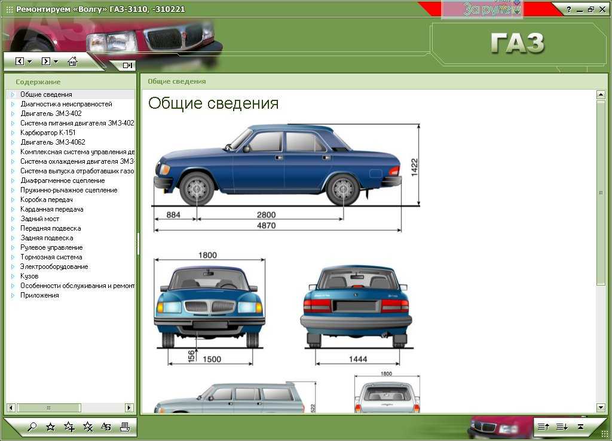The height and width of the screenshot is (441, 612).
Task: Click the content pane scroll-down arrow
Action: point(601,408)
